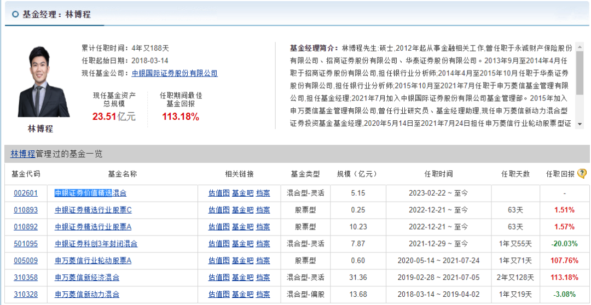Open the 中银证券价值精选混合 fund page

(x=91, y=193)
